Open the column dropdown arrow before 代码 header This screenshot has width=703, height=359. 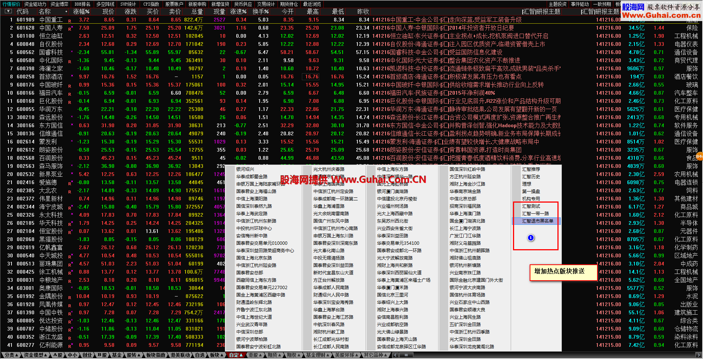pyautogui.click(x=8, y=11)
